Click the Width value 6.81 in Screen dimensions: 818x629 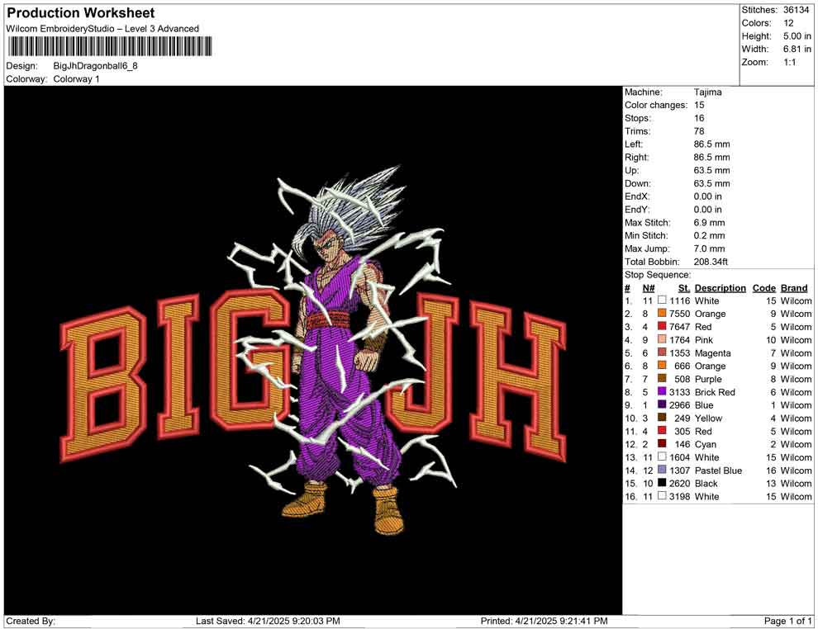pos(797,49)
